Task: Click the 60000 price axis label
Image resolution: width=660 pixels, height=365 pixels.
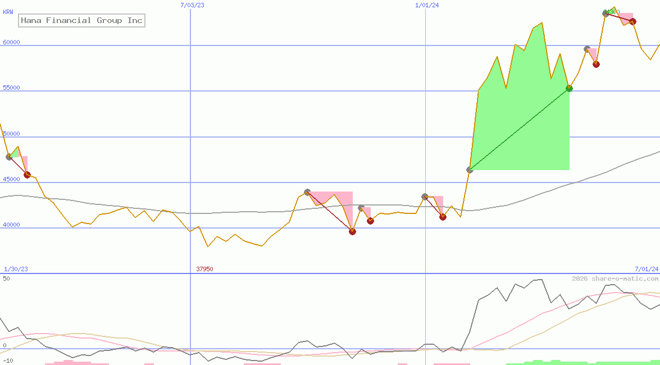Action: 10,41
